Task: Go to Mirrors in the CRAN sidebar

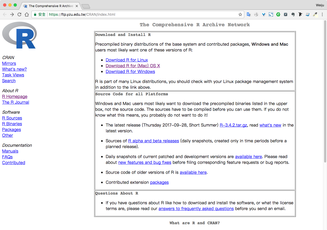Action: pyautogui.click(x=9, y=63)
